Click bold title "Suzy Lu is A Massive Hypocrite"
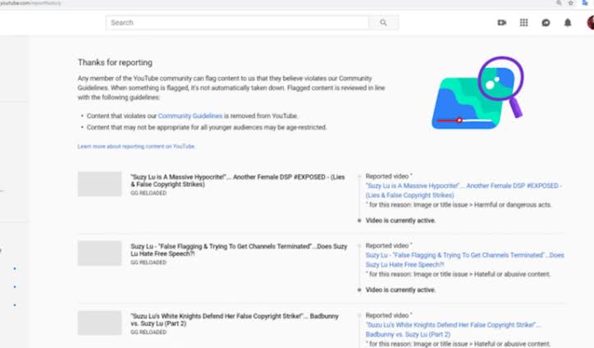The height and width of the screenshot is (348, 594). point(238,181)
